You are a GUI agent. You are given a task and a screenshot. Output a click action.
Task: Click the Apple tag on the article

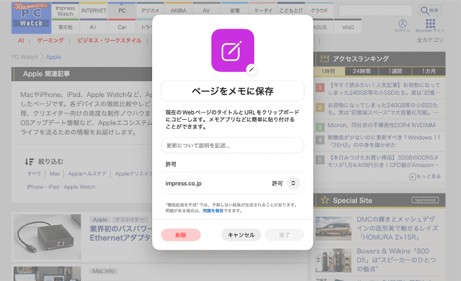click(x=100, y=219)
